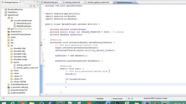
Task: Select the values-v11 folder
Action: [x=18, y=76]
